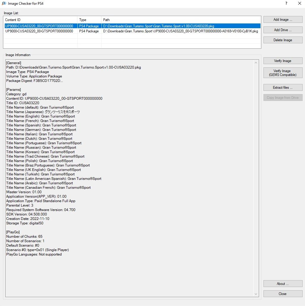Sort by the Content ID column header
The image size is (305, 306).
[x=40, y=20]
